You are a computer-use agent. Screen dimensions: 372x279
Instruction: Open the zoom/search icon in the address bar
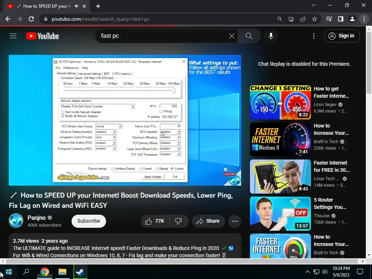[x=279, y=19]
